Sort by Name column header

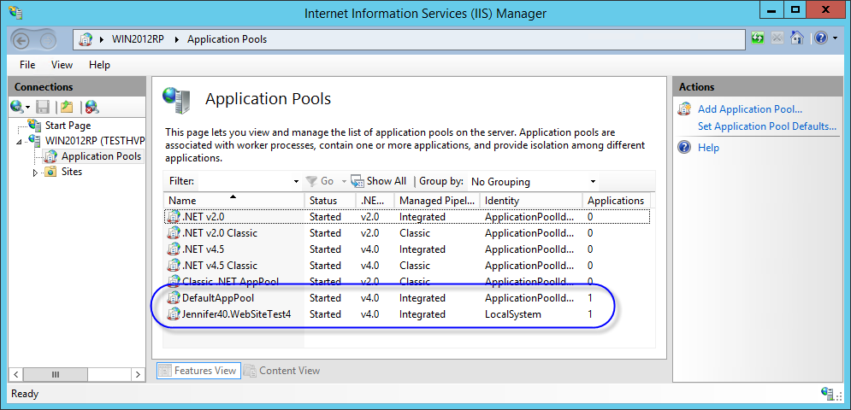coord(233,200)
